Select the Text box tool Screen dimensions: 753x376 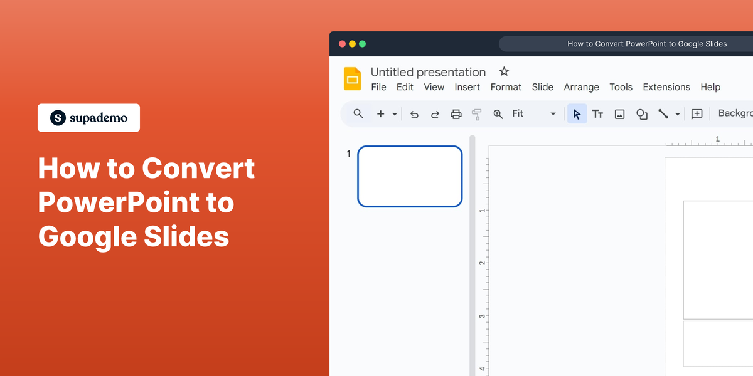pyautogui.click(x=598, y=114)
